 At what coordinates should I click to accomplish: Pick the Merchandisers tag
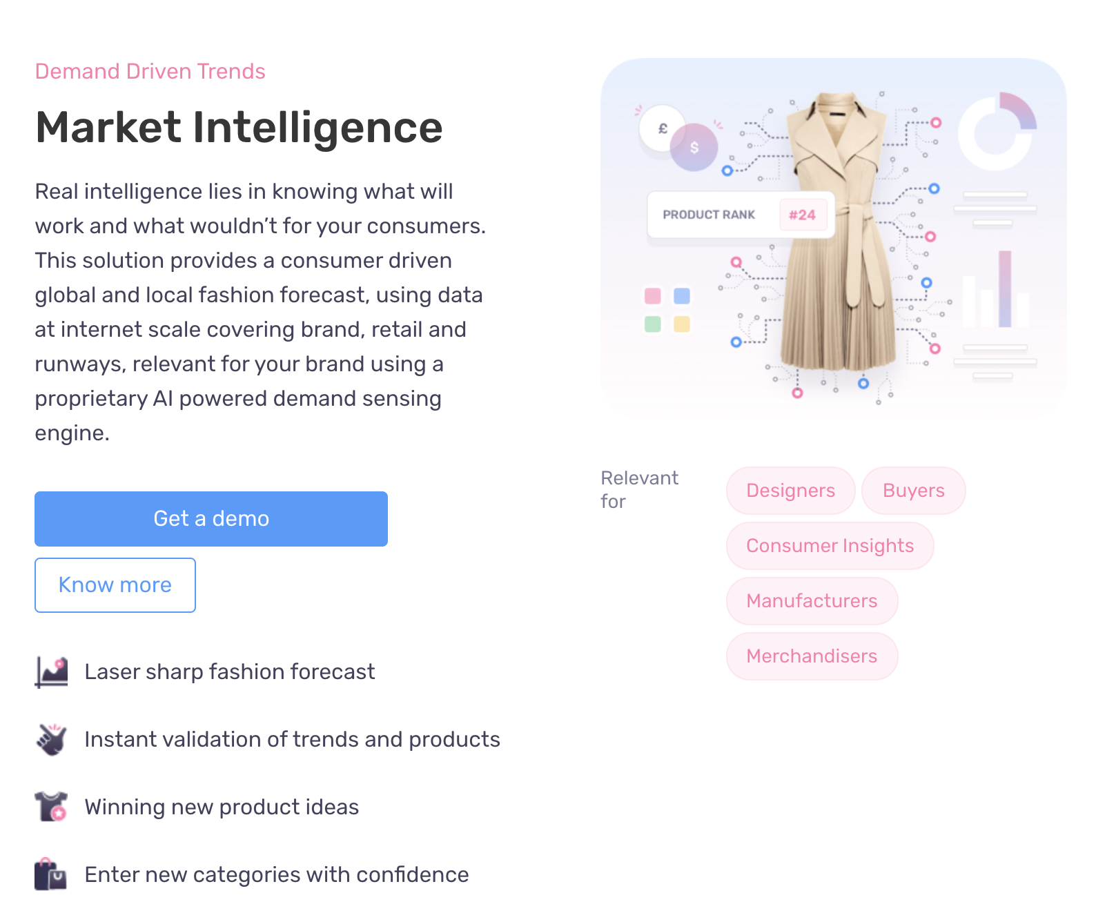[x=812, y=656]
